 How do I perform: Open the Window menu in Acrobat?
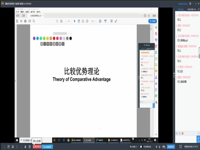[x=33, y=12]
